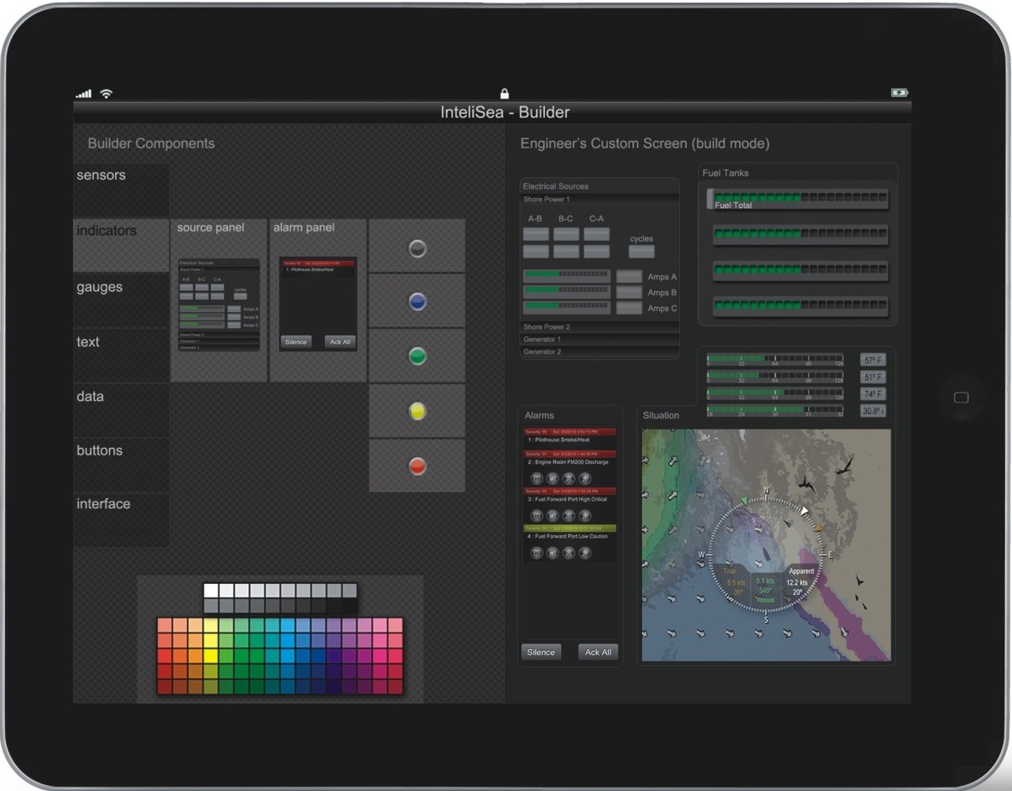This screenshot has height=791, width=1012.
Task: Expand the Generator 2 section
Action: pos(599,352)
